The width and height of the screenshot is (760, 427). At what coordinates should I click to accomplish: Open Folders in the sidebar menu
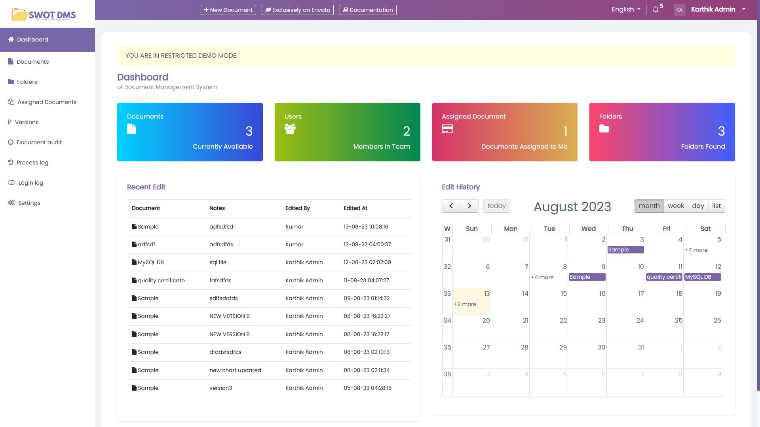27,82
